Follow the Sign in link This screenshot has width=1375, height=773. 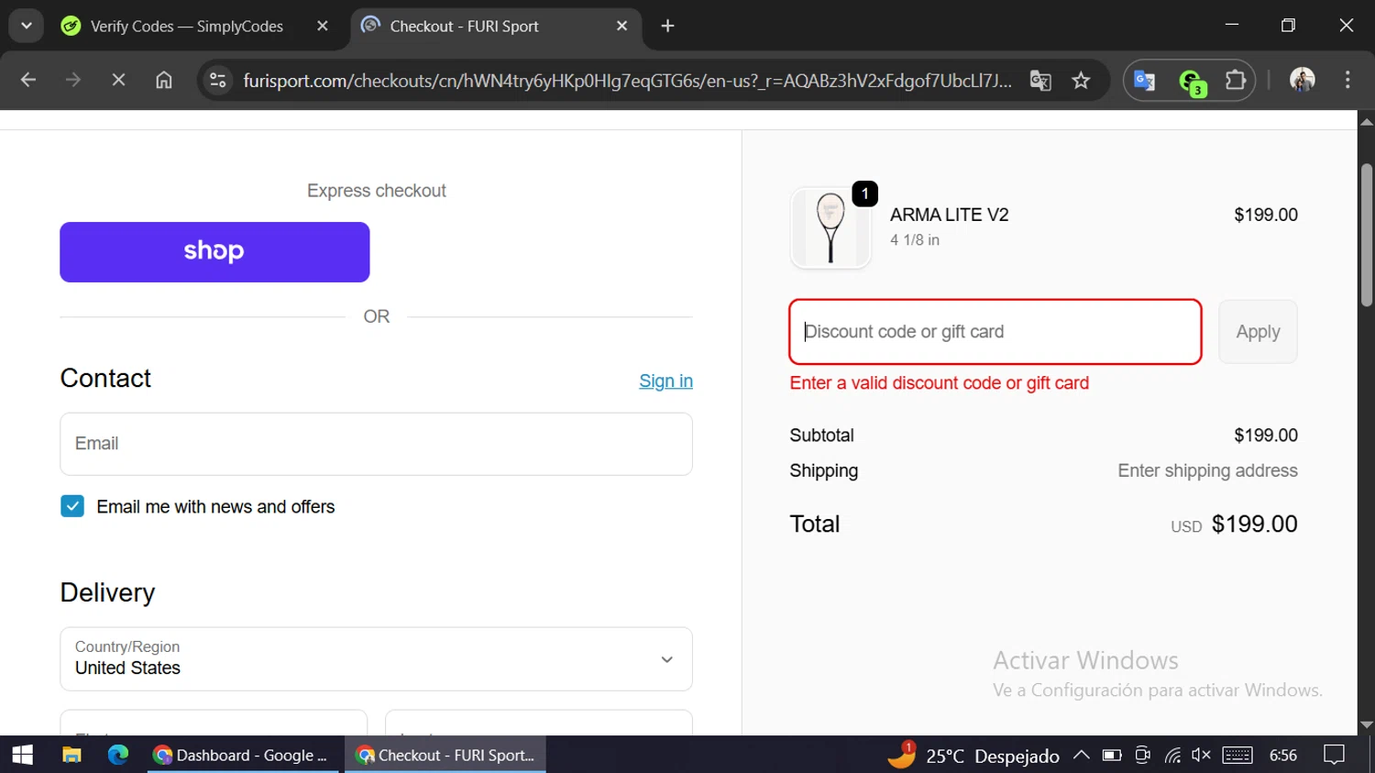coord(665,381)
